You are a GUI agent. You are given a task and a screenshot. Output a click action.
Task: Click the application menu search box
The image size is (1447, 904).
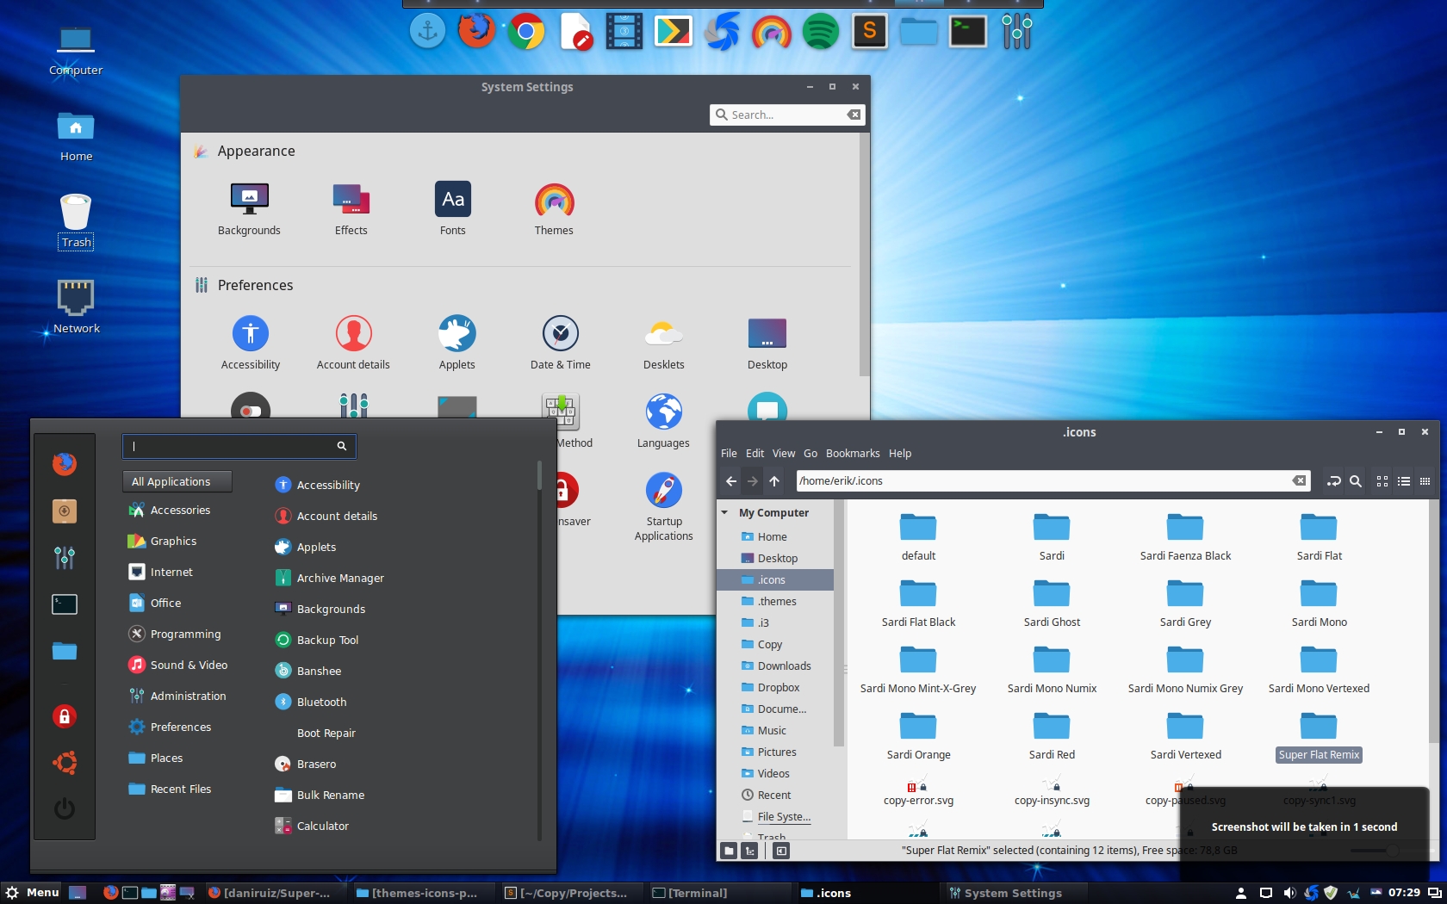coord(239,446)
